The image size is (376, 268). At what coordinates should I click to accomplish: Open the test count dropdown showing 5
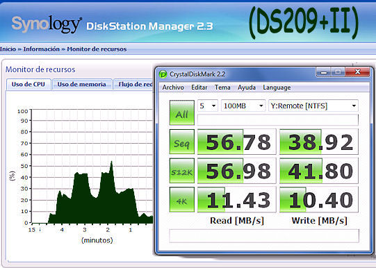[x=208, y=106]
